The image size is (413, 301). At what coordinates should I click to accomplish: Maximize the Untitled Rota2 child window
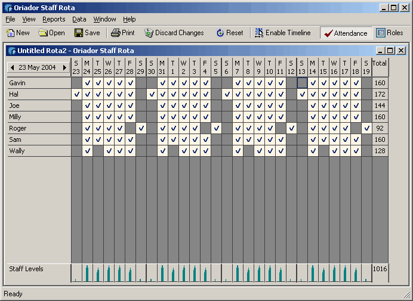tap(390, 50)
